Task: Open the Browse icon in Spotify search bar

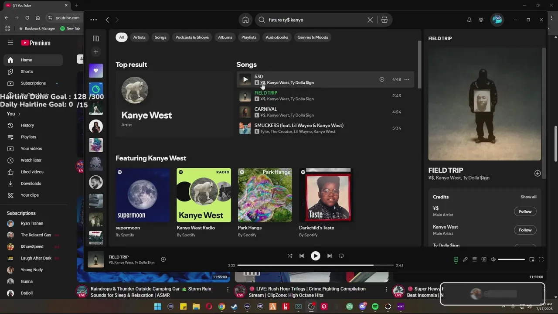Action: pos(384,20)
